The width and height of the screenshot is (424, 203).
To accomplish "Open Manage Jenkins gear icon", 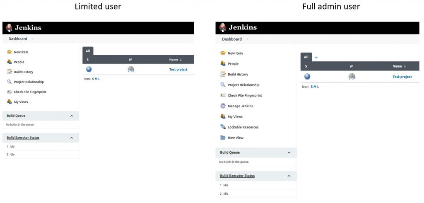I will pyautogui.click(x=223, y=106).
